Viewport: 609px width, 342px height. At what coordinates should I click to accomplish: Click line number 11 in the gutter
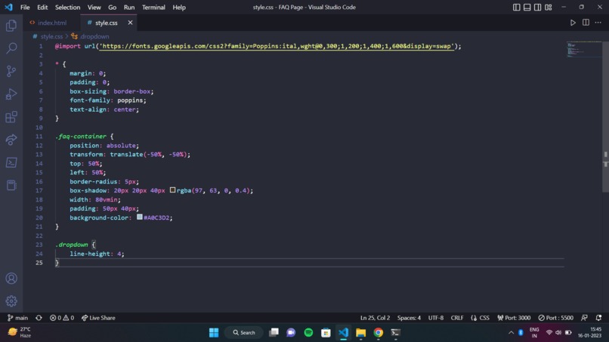pos(39,137)
